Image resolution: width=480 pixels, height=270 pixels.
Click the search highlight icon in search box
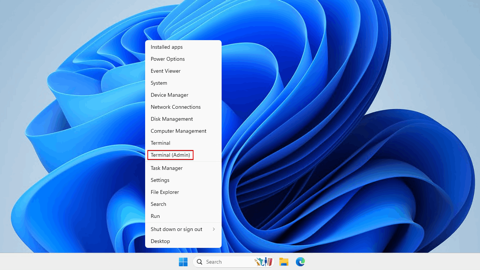pos(263,262)
